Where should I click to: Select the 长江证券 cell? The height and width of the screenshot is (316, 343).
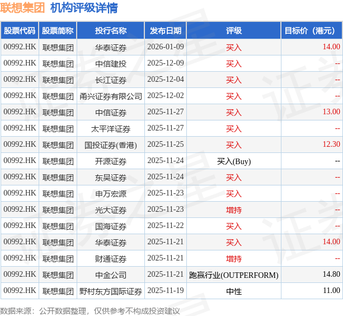click(x=111, y=80)
